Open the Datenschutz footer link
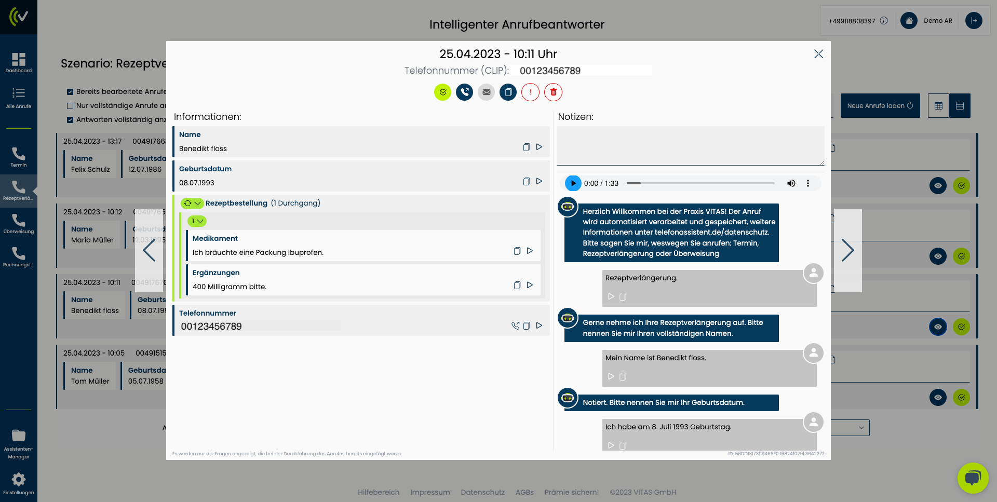This screenshot has width=997, height=502. (482, 492)
